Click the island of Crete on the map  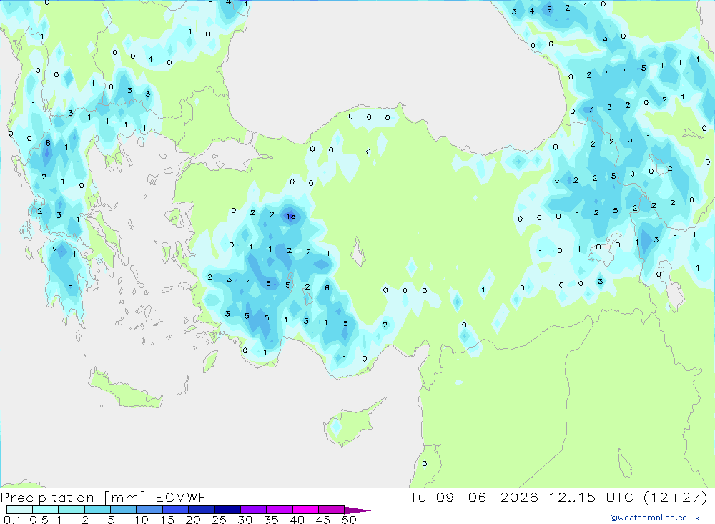click(x=125, y=390)
